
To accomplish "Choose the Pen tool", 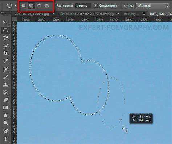I will [x=5, y=131].
